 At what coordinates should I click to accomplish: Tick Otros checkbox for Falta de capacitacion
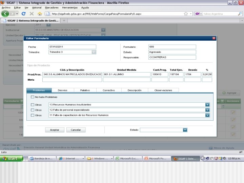tap(33, 115)
